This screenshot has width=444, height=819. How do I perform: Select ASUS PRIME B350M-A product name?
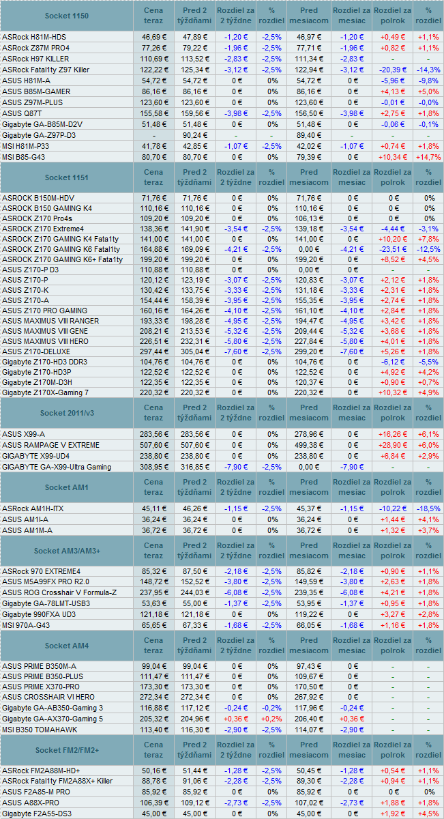40,665
